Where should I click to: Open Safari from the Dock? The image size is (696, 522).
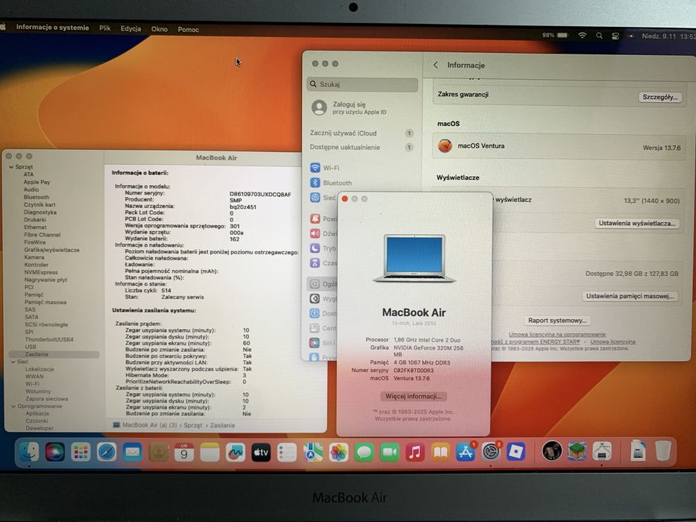coord(107,453)
